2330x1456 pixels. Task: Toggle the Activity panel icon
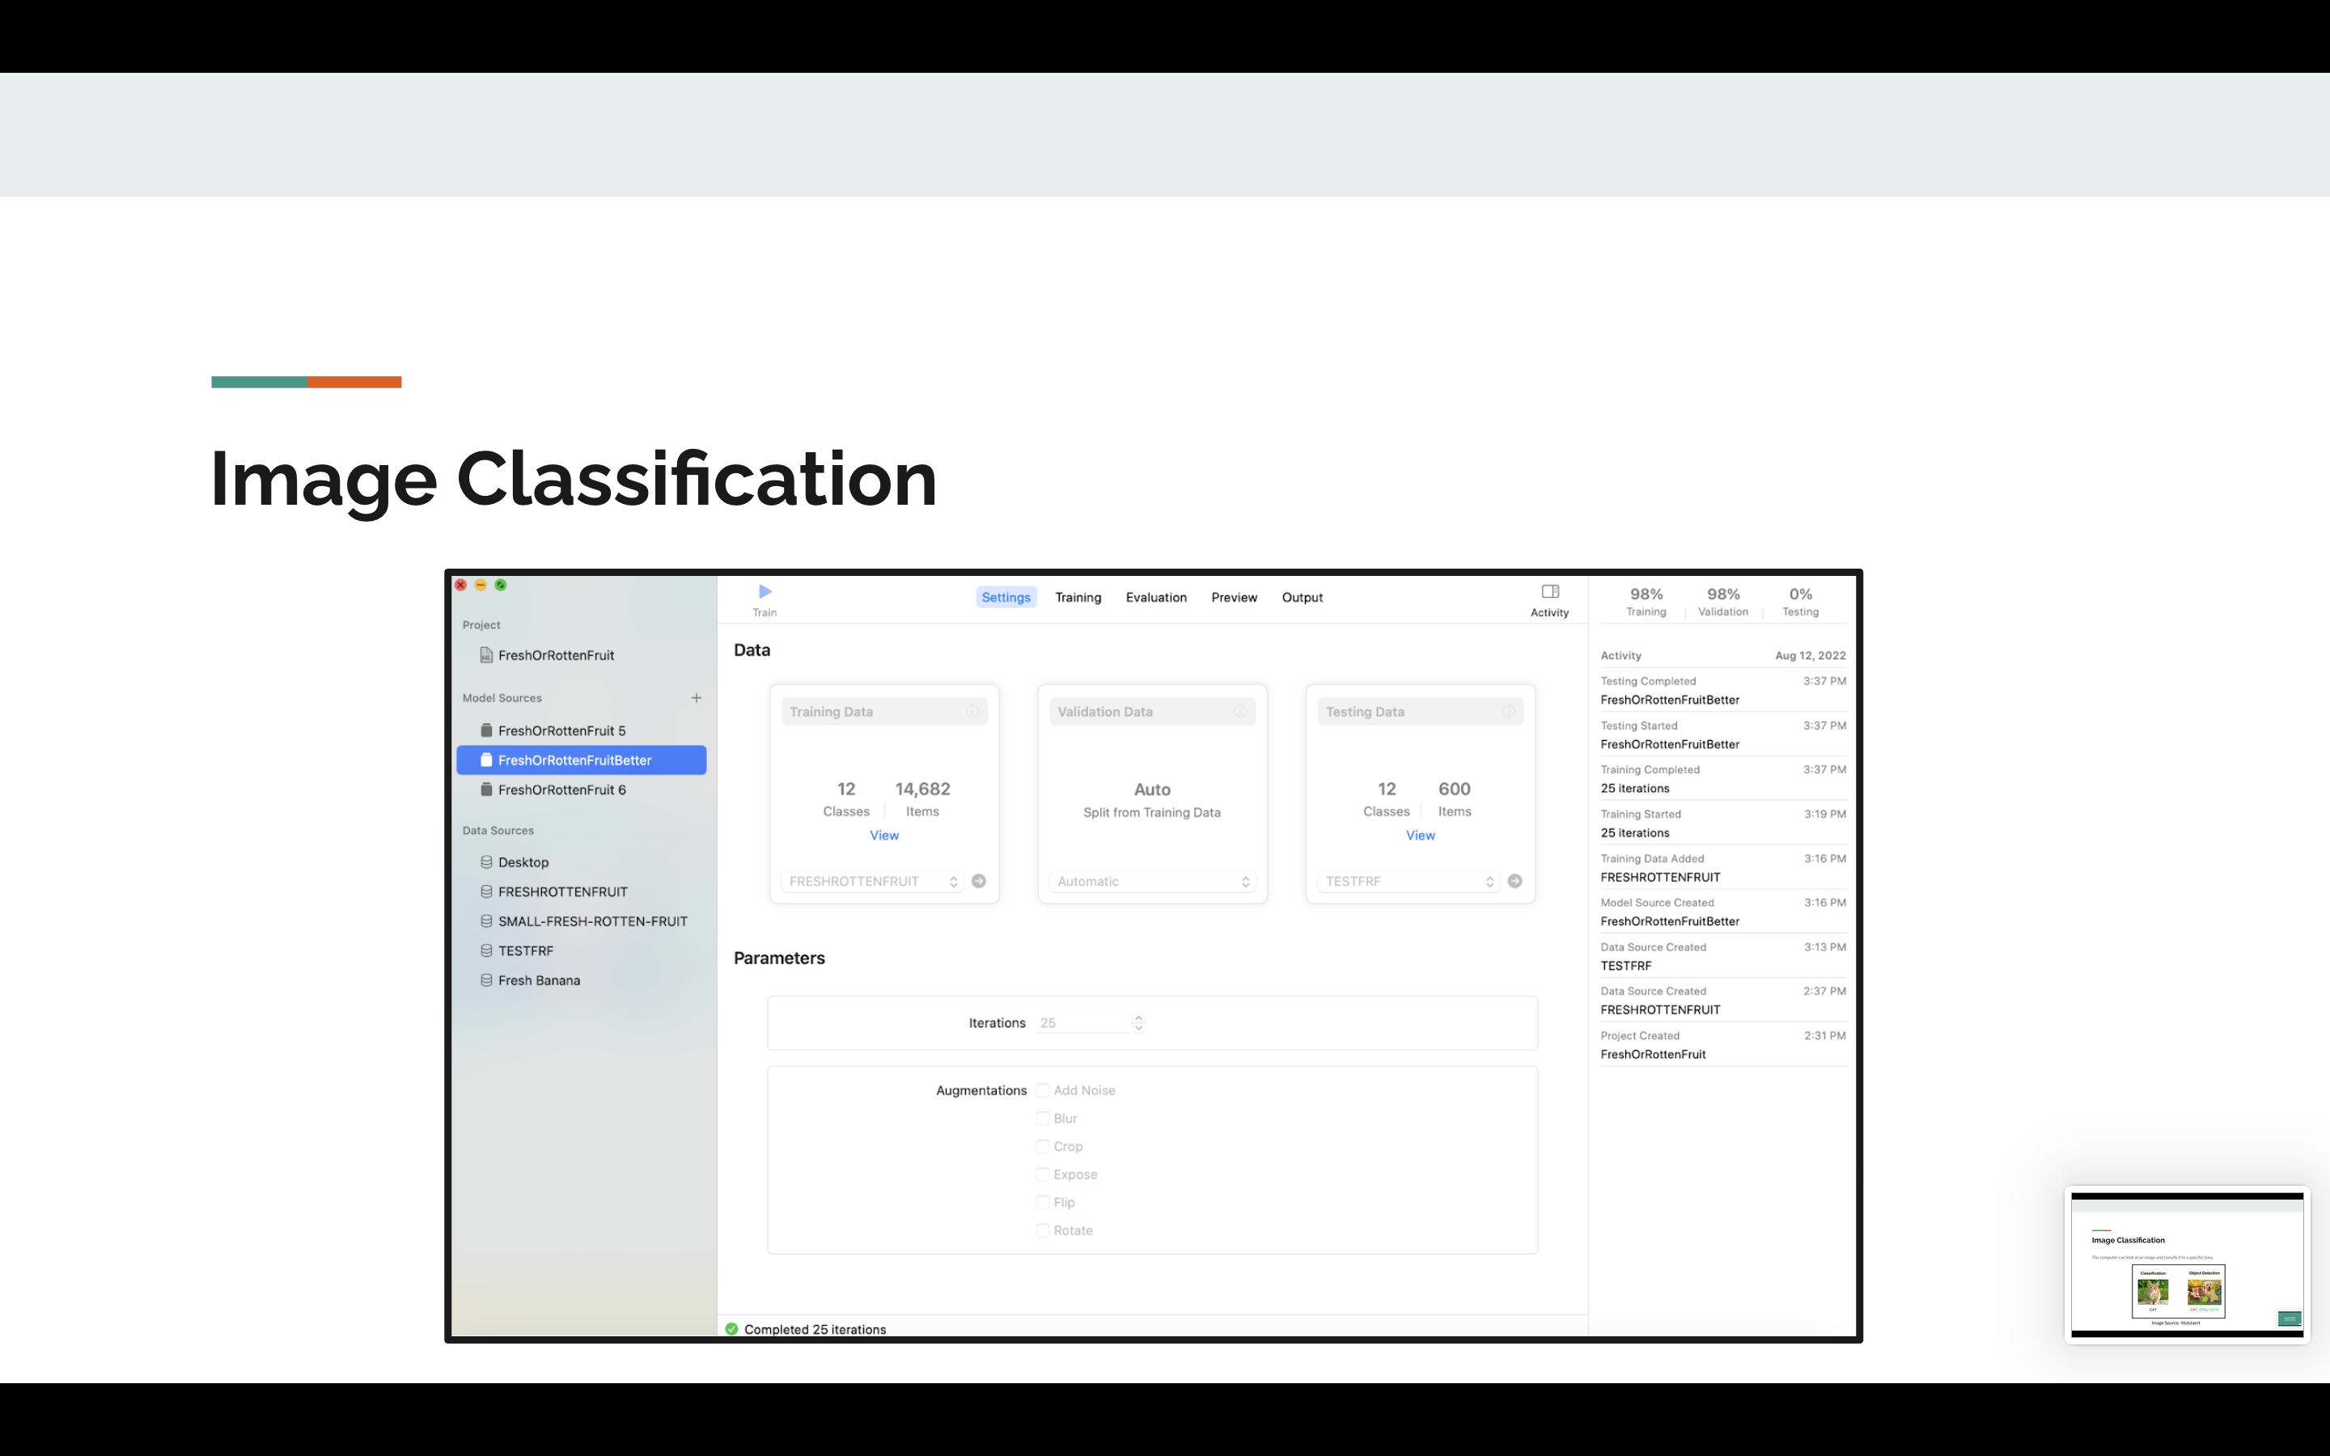(1549, 591)
